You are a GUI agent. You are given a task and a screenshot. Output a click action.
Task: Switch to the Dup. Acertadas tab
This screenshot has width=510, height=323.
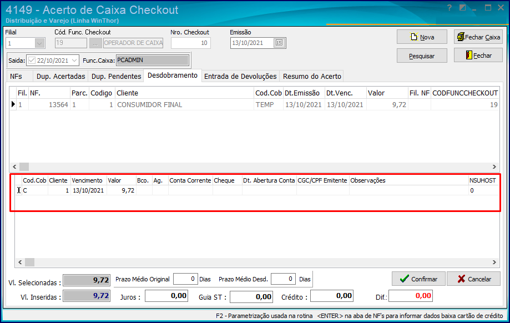pyautogui.click(x=61, y=77)
